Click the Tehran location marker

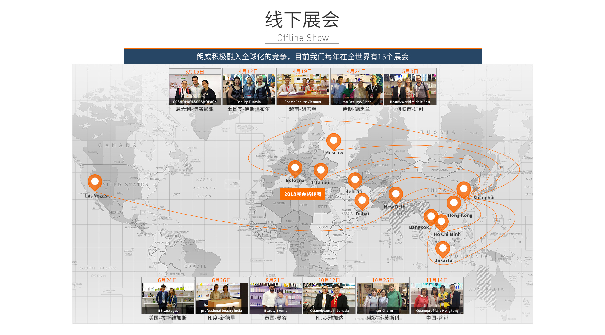(355, 180)
